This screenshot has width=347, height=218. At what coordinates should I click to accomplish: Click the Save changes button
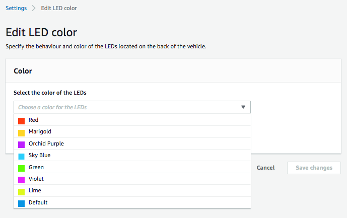click(314, 168)
